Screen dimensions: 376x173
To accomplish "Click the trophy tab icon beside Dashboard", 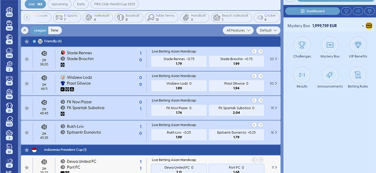I will click(x=346, y=11).
